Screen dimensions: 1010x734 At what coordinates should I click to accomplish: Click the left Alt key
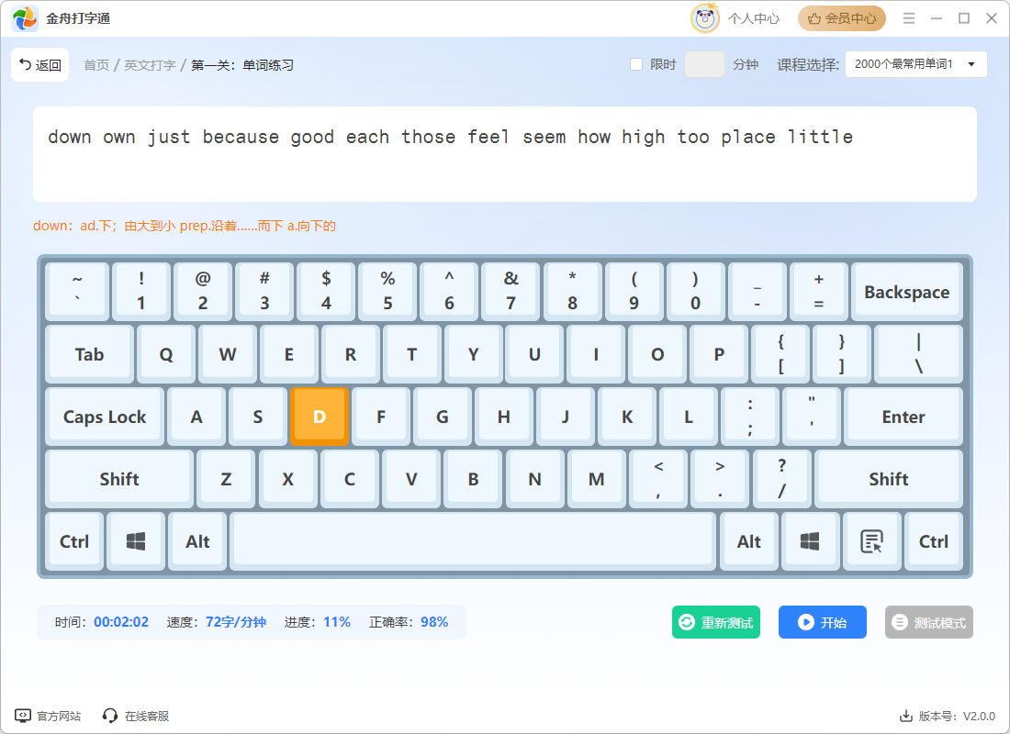pyautogui.click(x=197, y=541)
